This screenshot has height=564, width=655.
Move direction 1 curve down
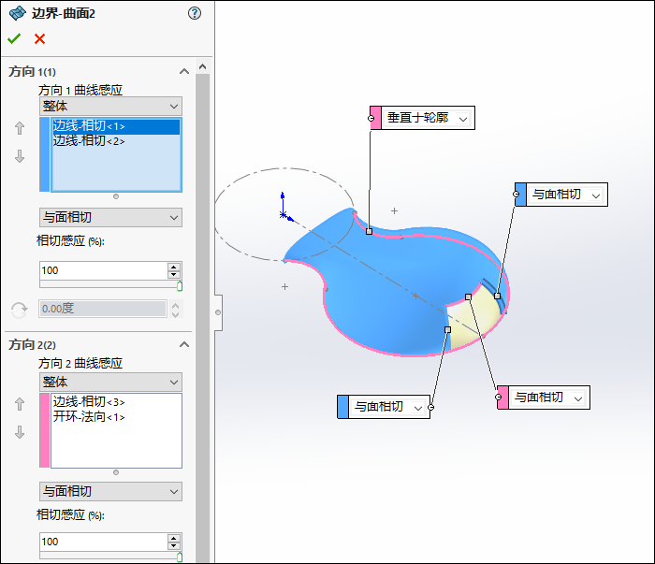(x=20, y=156)
